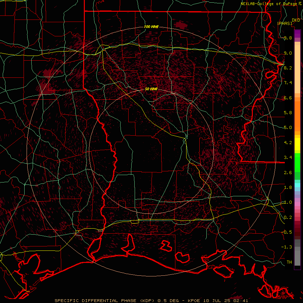303x303 pixels.
Task: Click the 5.0 scale label
Action: (x=288, y=128)
